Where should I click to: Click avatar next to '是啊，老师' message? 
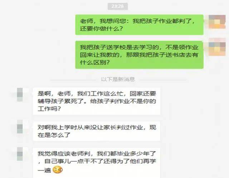point(20,95)
